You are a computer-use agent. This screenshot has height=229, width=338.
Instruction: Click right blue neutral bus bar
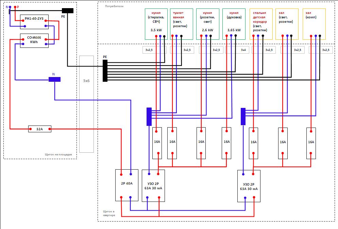(243, 117)
